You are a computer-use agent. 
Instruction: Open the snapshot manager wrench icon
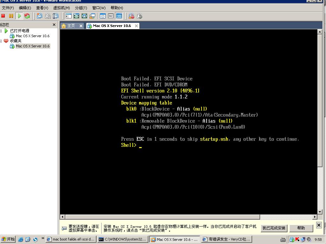[x=55, y=16]
